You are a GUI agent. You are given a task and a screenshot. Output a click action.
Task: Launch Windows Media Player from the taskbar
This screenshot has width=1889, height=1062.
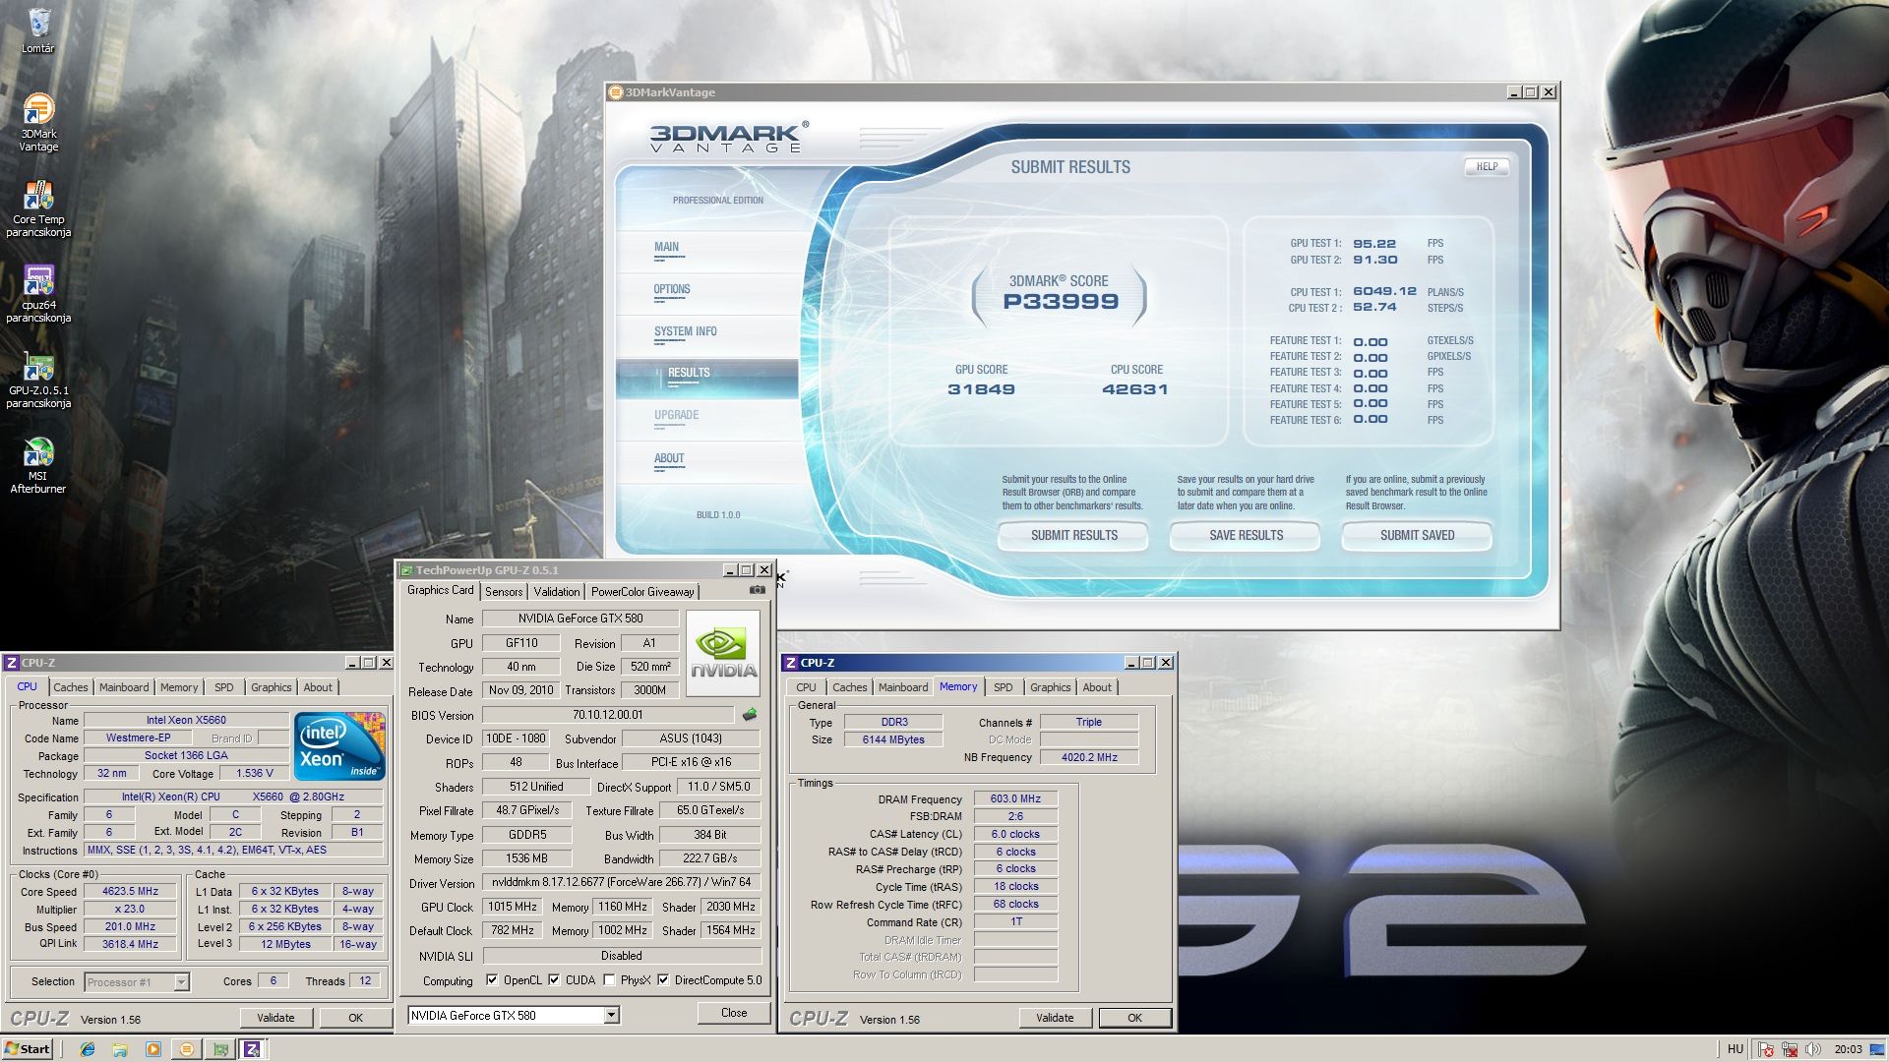pyautogui.click(x=152, y=1049)
